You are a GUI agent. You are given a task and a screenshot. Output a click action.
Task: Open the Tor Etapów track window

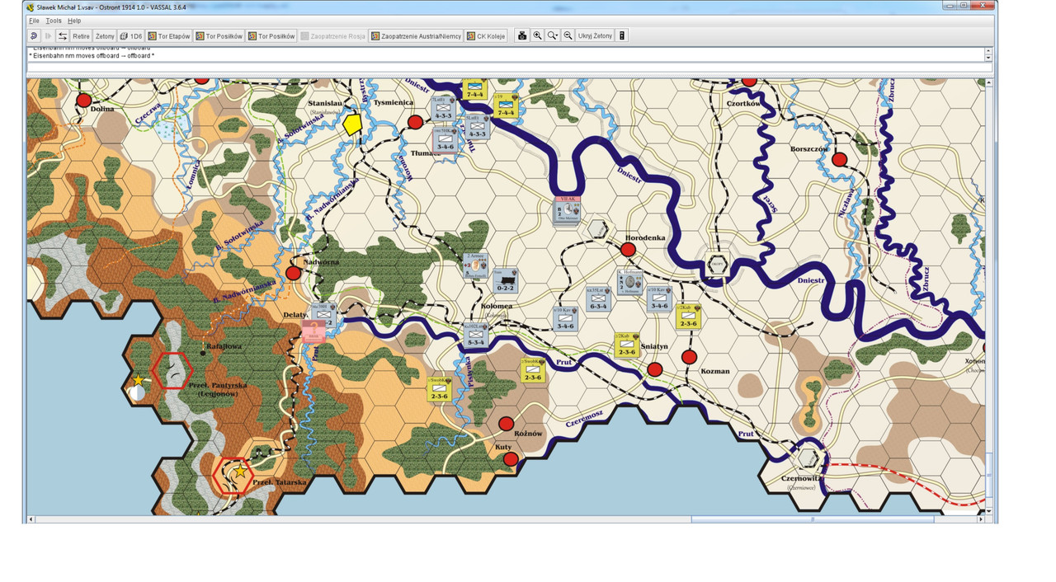(x=169, y=36)
